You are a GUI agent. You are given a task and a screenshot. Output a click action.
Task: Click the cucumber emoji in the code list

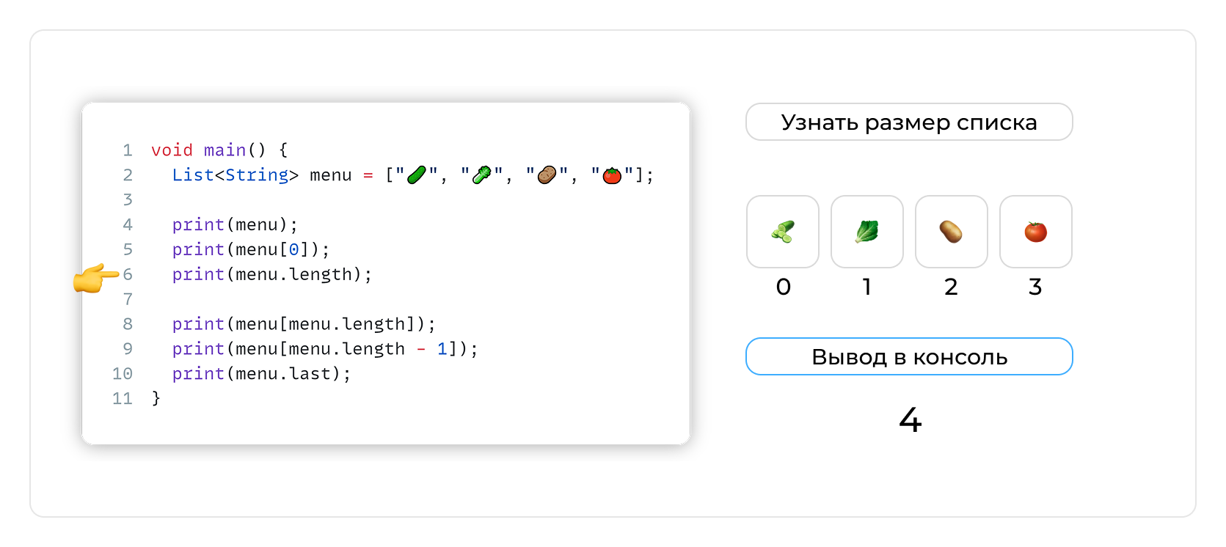417,175
